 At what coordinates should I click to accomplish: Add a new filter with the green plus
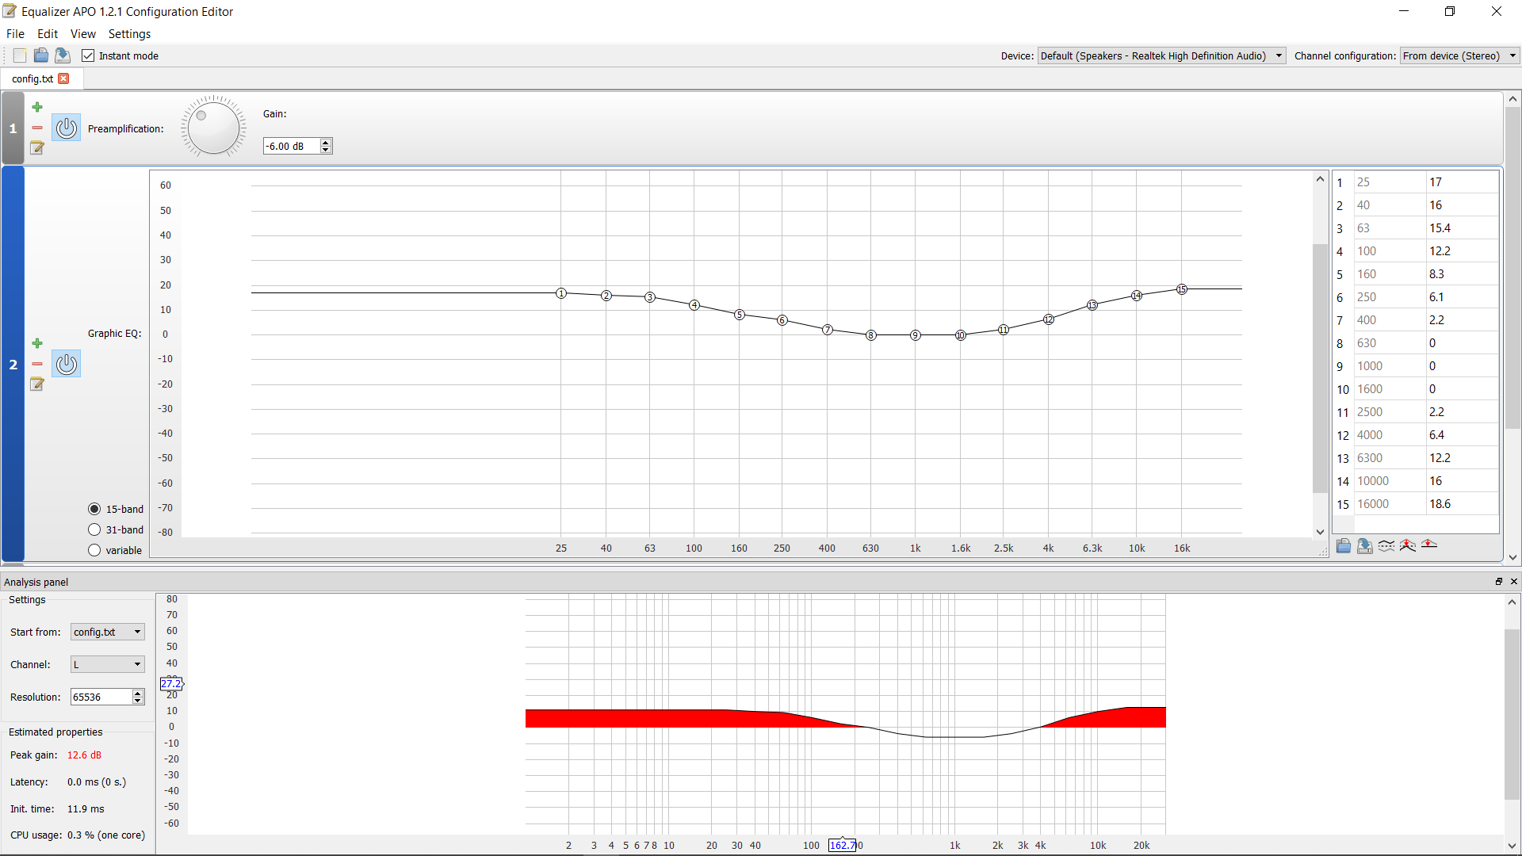[36, 106]
